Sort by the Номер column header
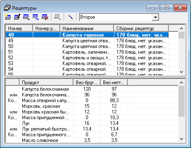The width and height of the screenshot is (191, 148). (x=19, y=28)
